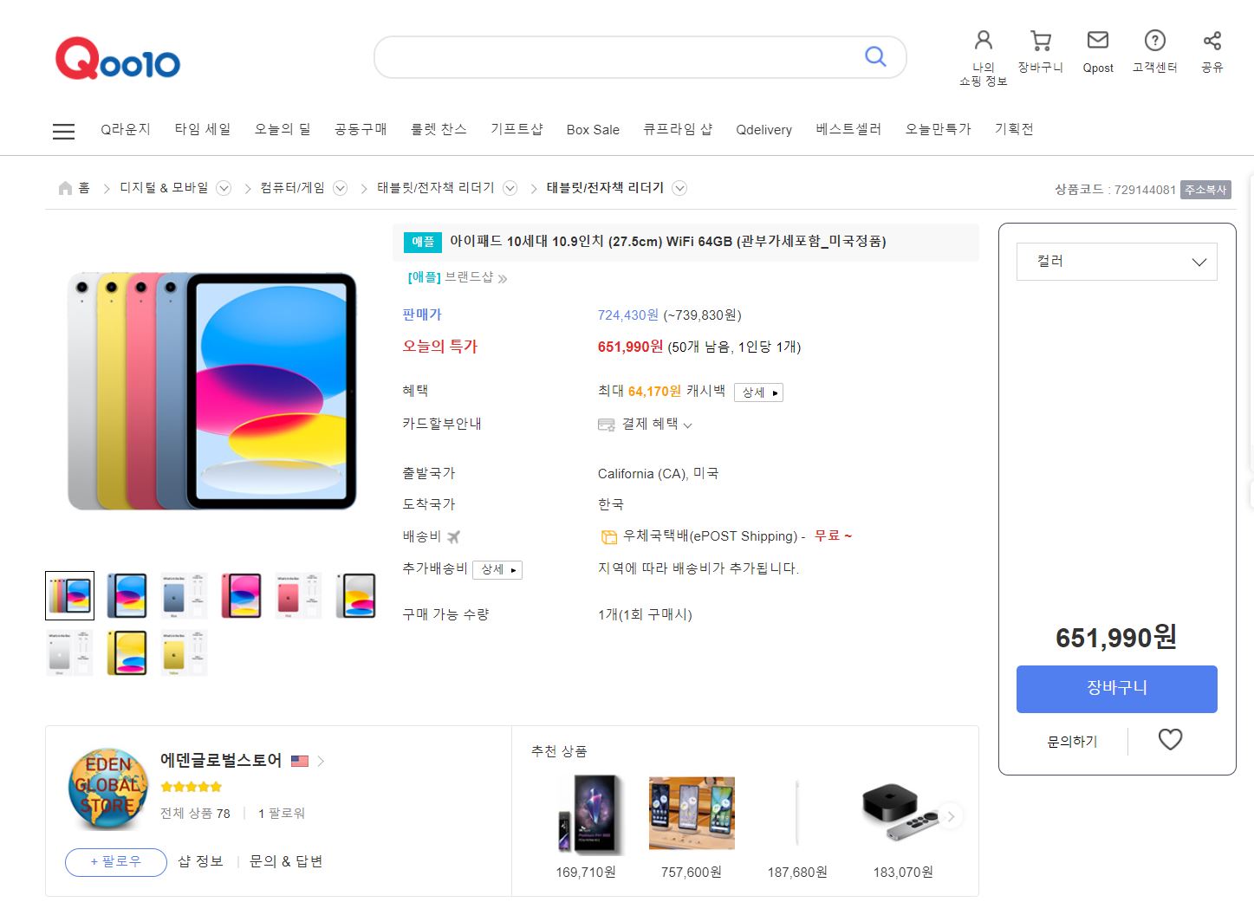The height and width of the screenshot is (915, 1254).
Task: Expand 디지털 & 모바일 breadcrumb dropdown
Action: click(224, 188)
